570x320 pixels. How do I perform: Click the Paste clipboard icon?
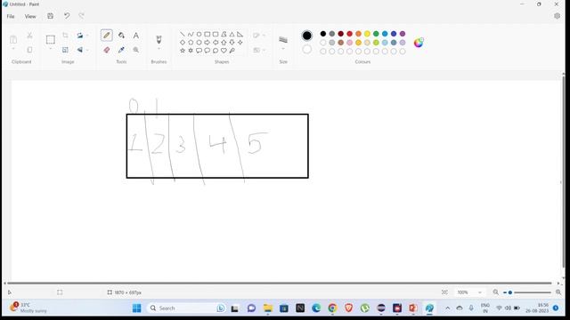13,39
